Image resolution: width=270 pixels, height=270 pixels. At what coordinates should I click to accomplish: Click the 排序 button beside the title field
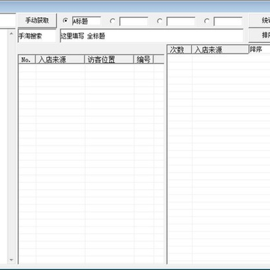pyautogui.click(x=259, y=35)
